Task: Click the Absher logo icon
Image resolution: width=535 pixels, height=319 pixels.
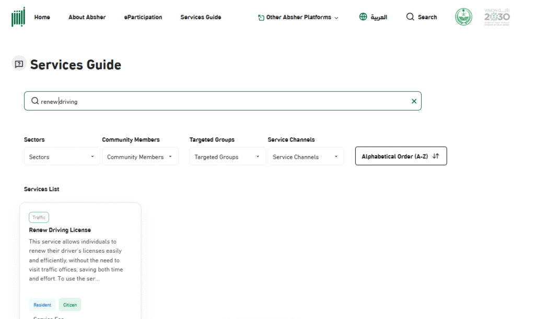Action: 18,17
